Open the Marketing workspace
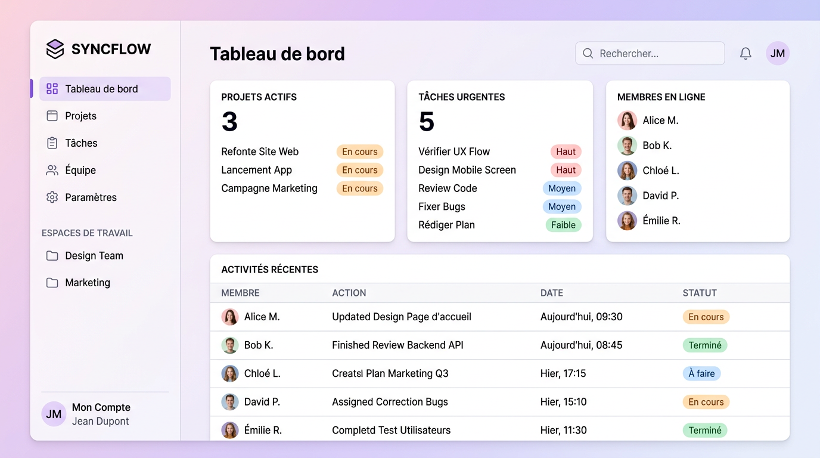820x458 pixels. (x=105, y=283)
